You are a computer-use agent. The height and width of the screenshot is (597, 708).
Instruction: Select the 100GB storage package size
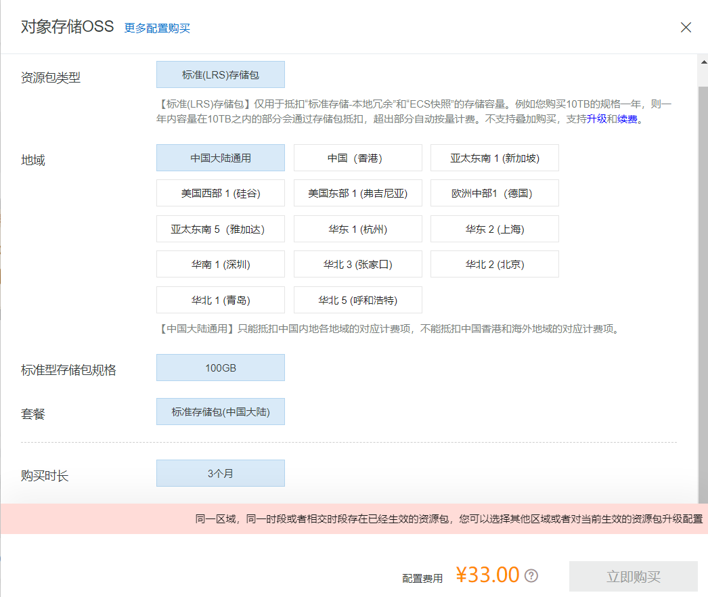coord(221,368)
